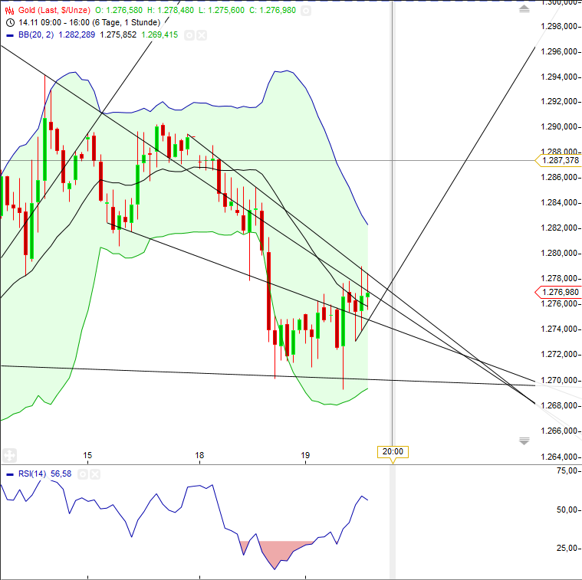Click 1.298,000 on price axis

[x=559, y=26]
